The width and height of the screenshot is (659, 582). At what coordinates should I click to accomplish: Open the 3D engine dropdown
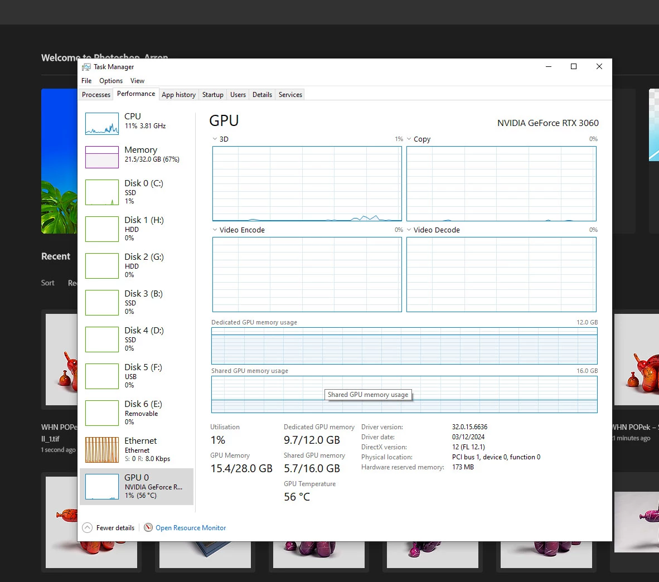pos(215,139)
